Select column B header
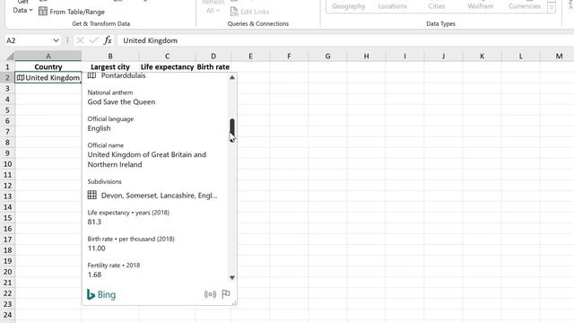 tap(110, 56)
